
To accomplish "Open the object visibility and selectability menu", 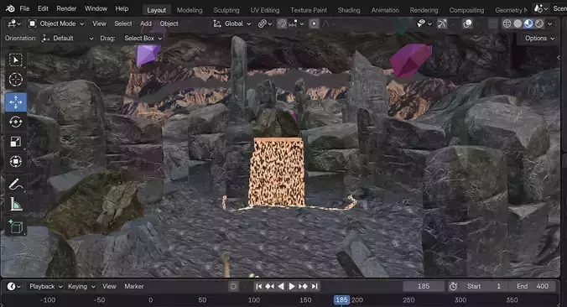I will pos(424,23).
